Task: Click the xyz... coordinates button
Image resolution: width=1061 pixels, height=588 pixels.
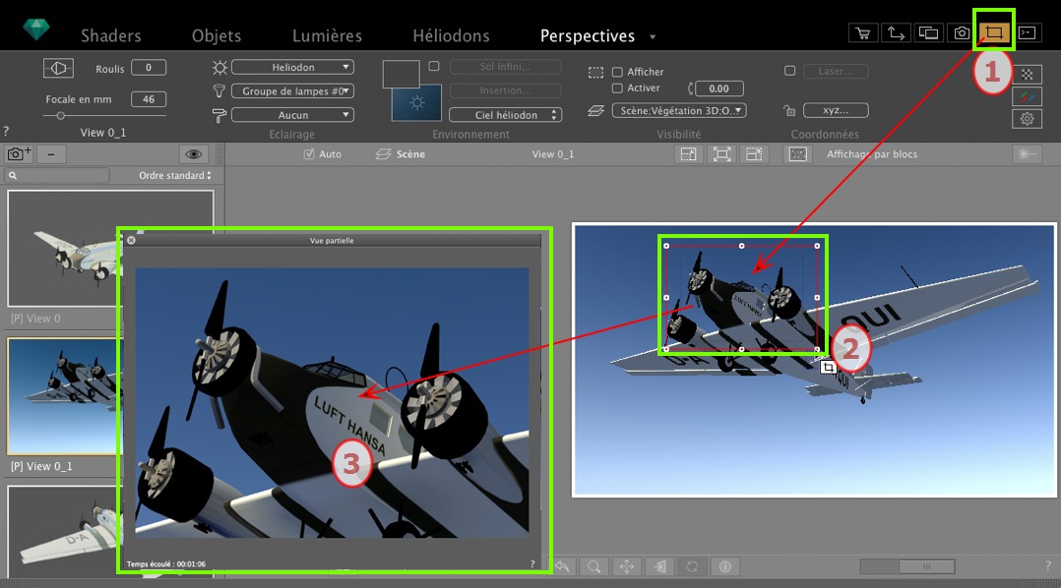Action: [x=836, y=110]
